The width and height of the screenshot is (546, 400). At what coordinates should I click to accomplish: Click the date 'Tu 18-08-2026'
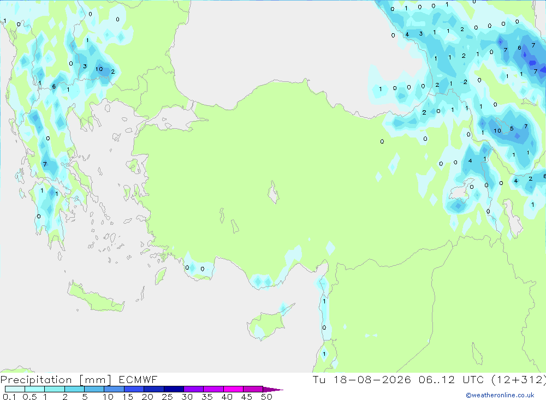coord(362,379)
